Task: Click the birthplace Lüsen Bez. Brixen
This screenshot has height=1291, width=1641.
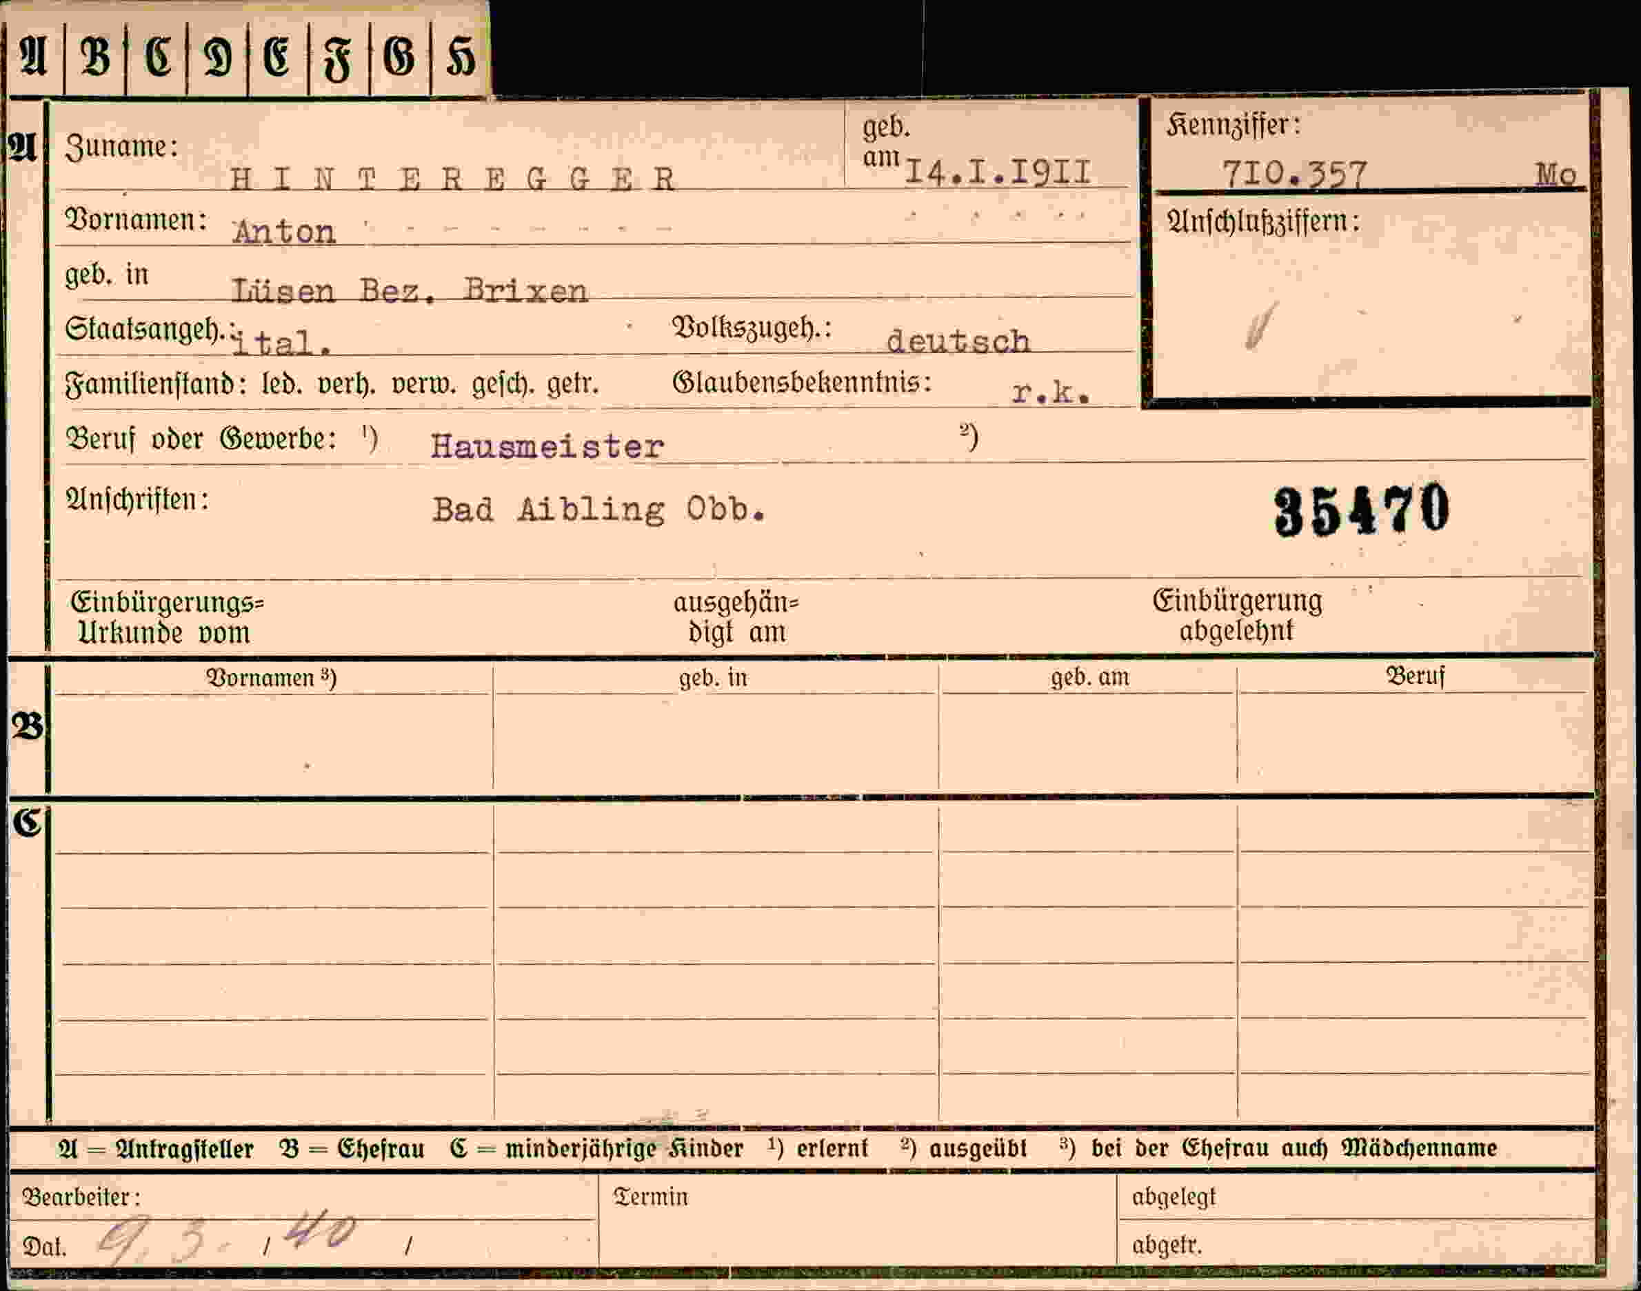Action: 409,290
